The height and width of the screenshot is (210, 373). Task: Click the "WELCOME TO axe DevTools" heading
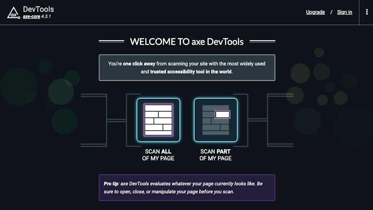(x=186, y=42)
